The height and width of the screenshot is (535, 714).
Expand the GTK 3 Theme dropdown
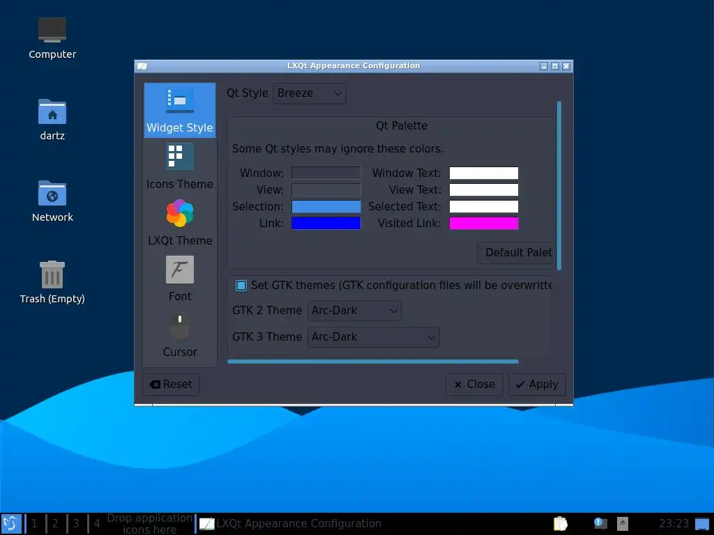tap(373, 337)
